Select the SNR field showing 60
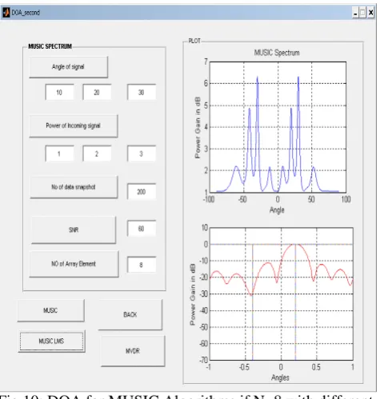 (142, 229)
